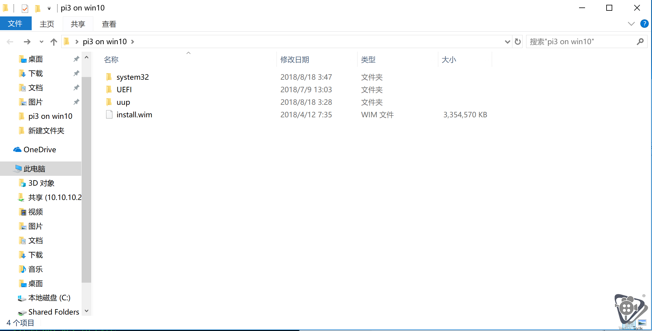Click the 2018/8/18 3:47 date cell

[x=306, y=77]
